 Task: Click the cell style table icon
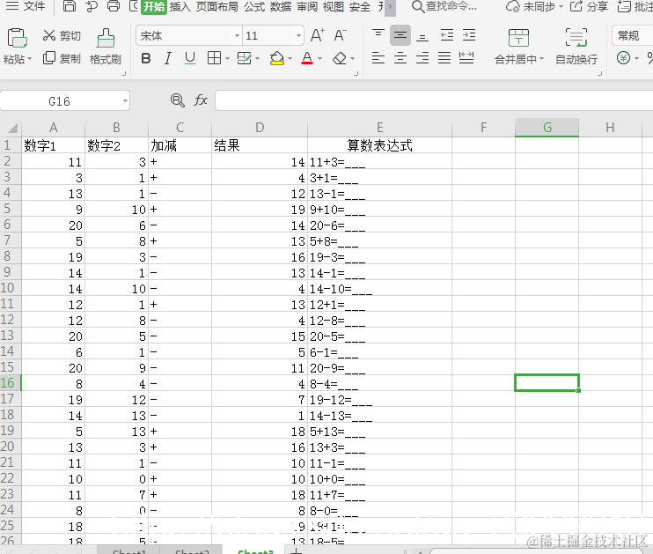pos(245,58)
